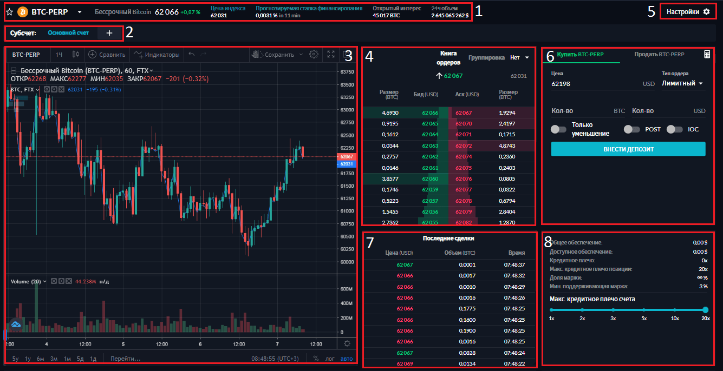
Task: Click Сравнить to compare symbols
Action: (107, 54)
